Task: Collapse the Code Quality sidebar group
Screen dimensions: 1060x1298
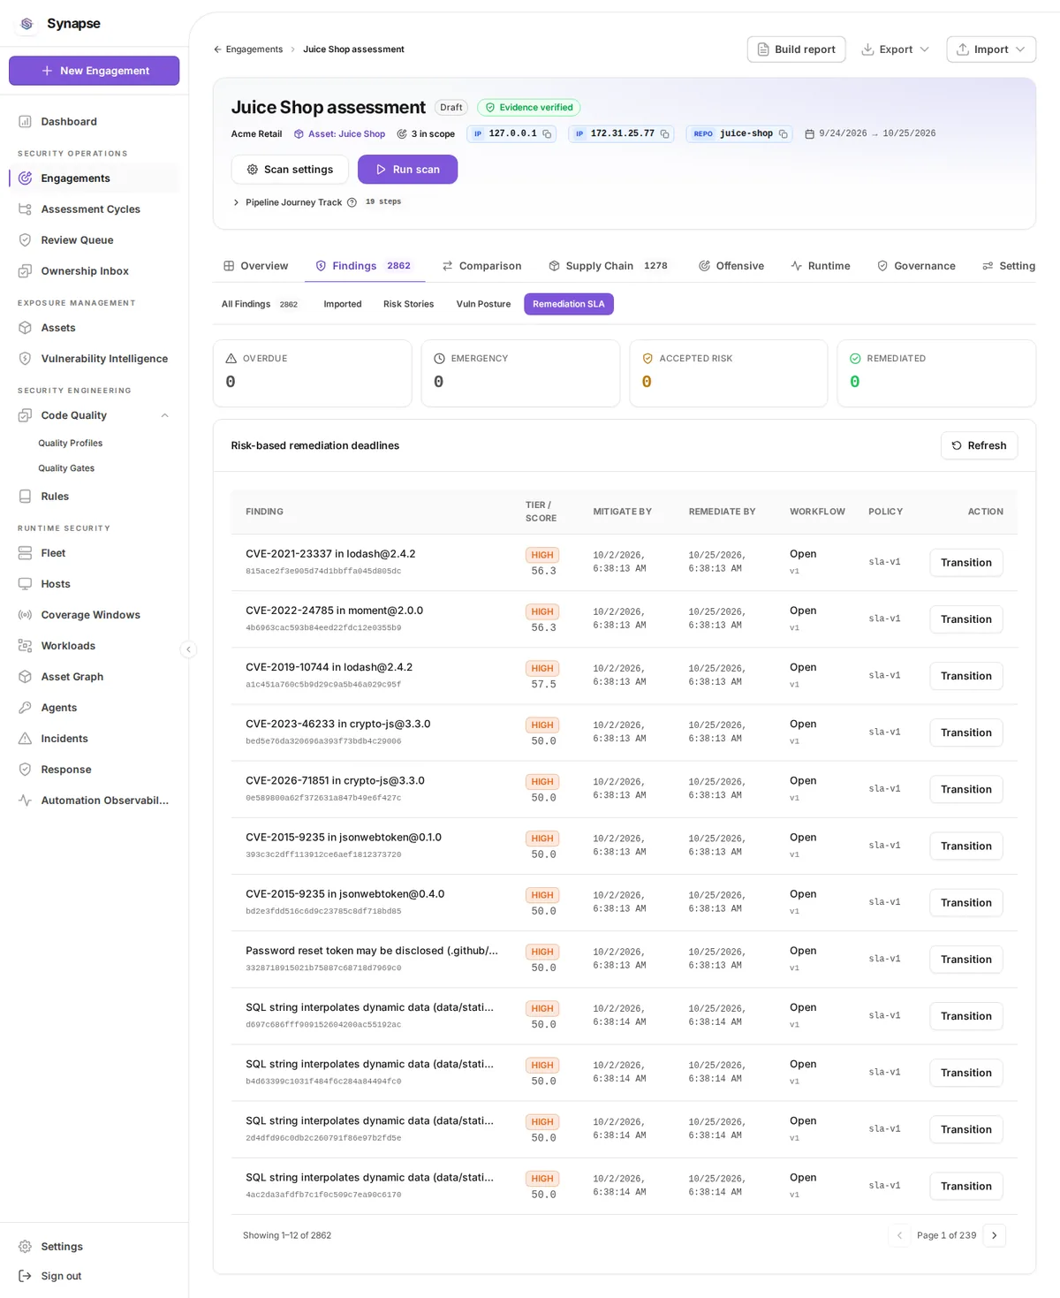Action: pos(164,415)
